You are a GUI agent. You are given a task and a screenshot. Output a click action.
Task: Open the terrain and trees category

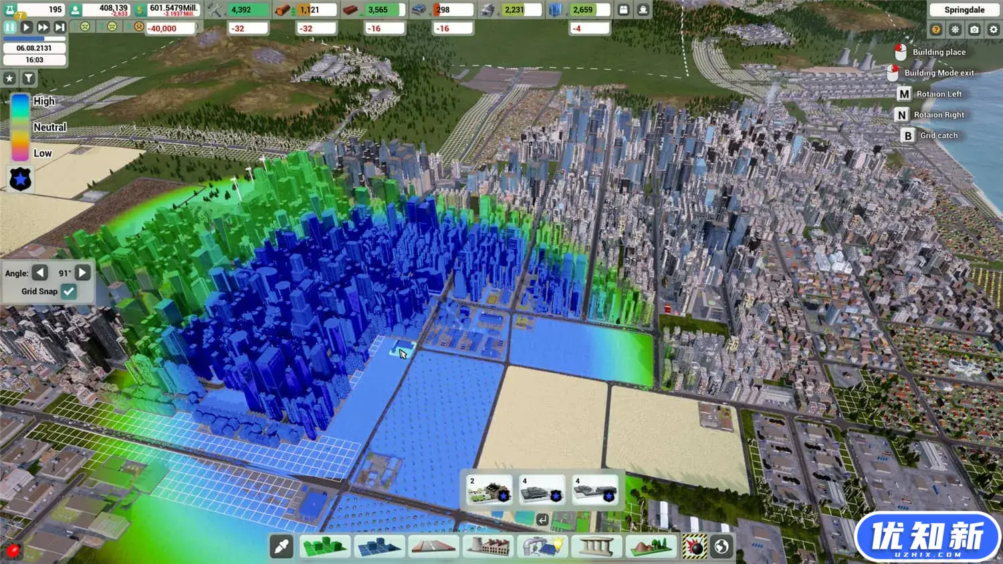click(x=649, y=547)
